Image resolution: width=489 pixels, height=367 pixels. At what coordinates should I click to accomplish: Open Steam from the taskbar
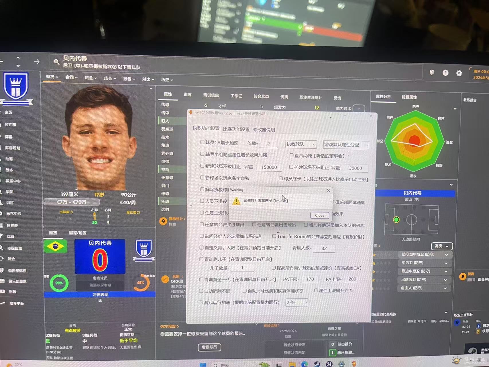click(317, 364)
